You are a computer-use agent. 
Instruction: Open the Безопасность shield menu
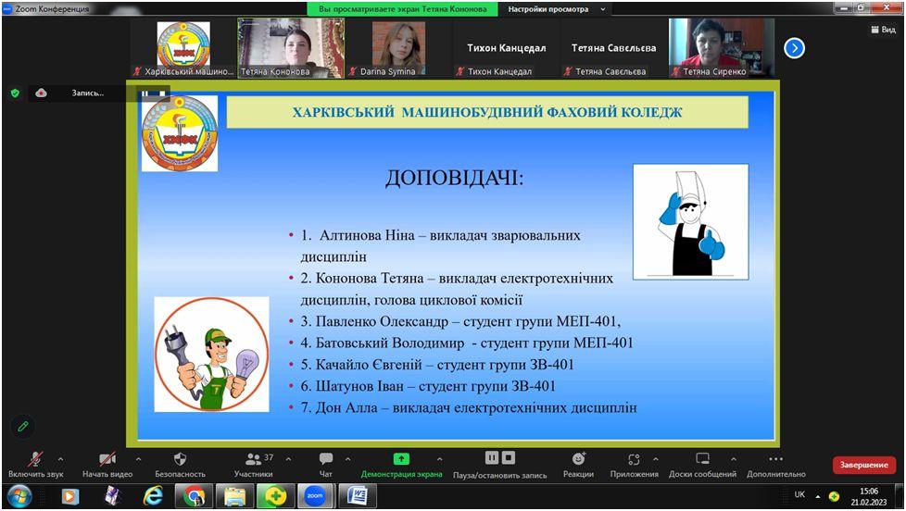[180, 465]
